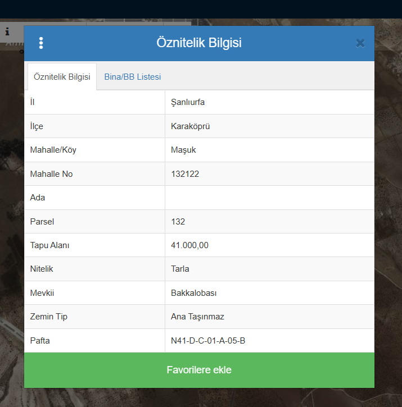Click the Bakkalobası Mevkii value
Viewport: 402px width, 407px height.
click(x=194, y=293)
